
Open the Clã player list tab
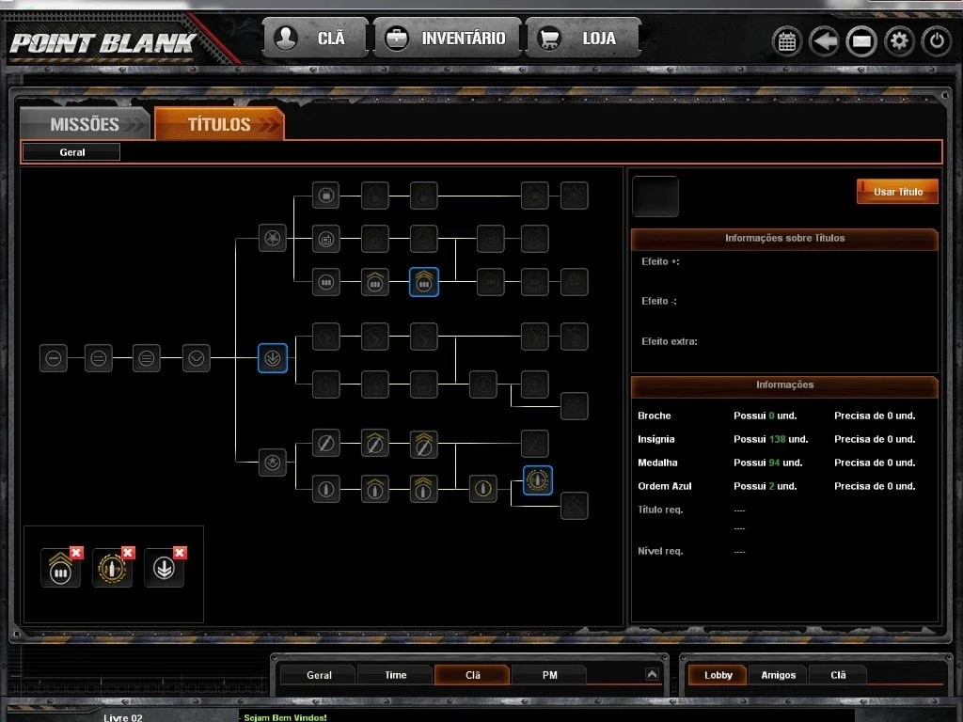tap(838, 675)
